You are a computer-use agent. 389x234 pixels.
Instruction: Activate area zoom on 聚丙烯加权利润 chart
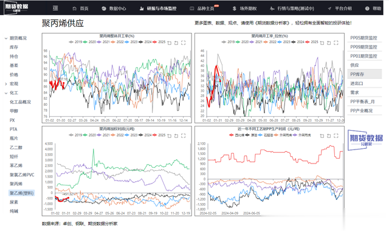click(x=170, y=136)
